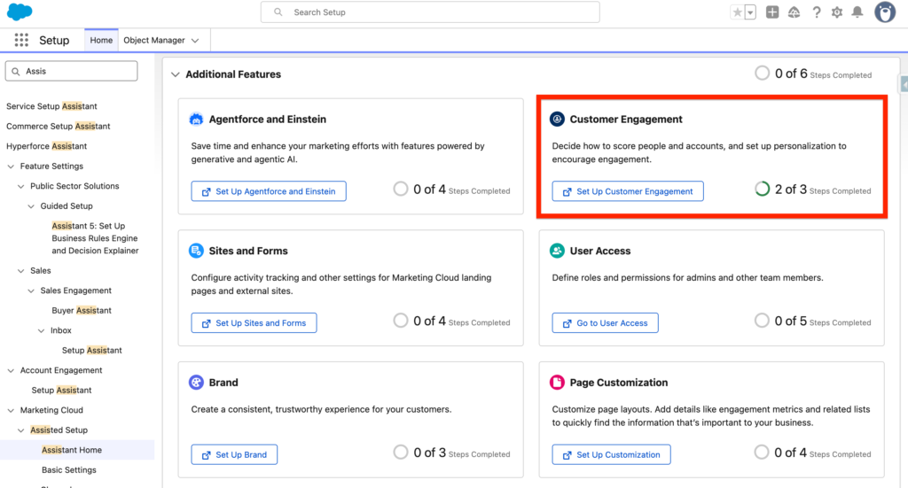Image resolution: width=908 pixels, height=488 pixels.
Task: Switch to the Home tab
Action: (x=101, y=41)
